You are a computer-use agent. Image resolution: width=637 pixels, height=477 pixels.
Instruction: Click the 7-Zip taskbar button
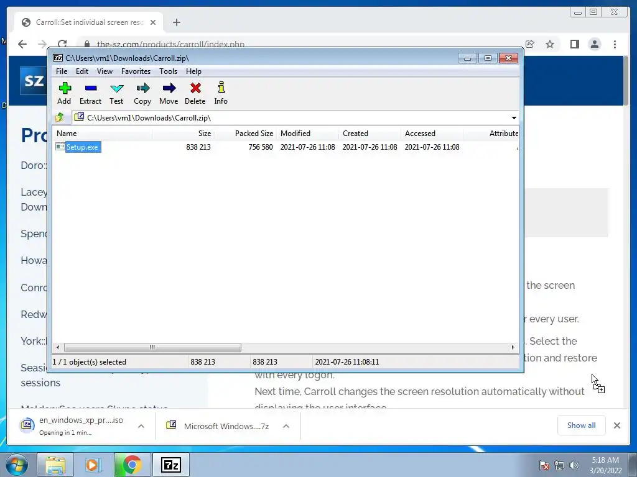[x=170, y=465]
